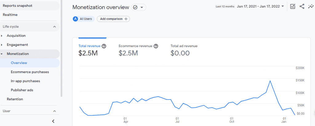315x126 pixels.
Task: Click the checkmark status icon beside the title
Action: pos(135,7)
